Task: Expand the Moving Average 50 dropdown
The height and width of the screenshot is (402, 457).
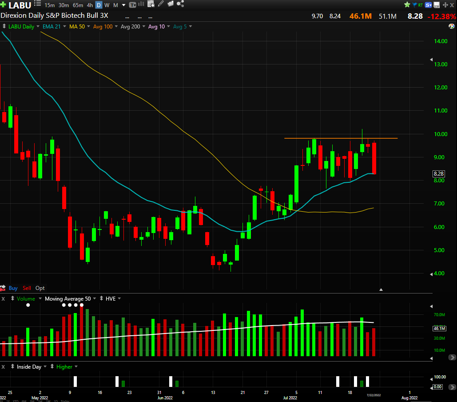Action: (95, 298)
